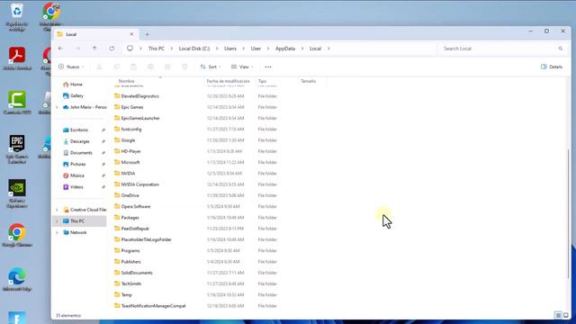Close the Local tab
Viewport: 576px width, 324px height.
point(131,34)
